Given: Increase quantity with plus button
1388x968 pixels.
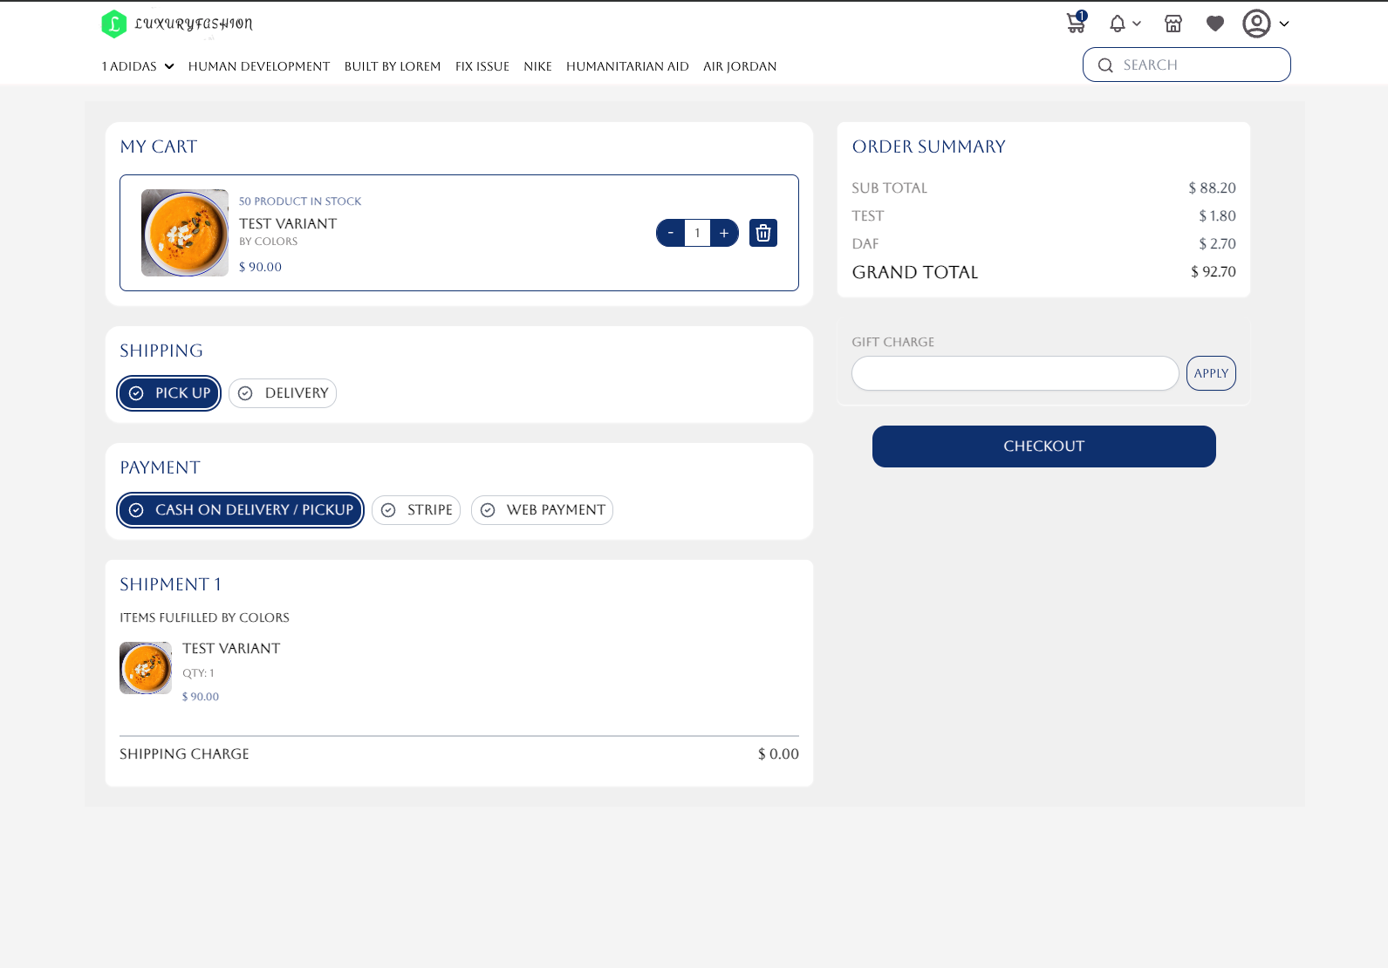Looking at the screenshot, I should [724, 233].
